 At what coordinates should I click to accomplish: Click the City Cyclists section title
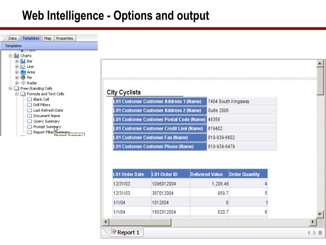click(124, 92)
